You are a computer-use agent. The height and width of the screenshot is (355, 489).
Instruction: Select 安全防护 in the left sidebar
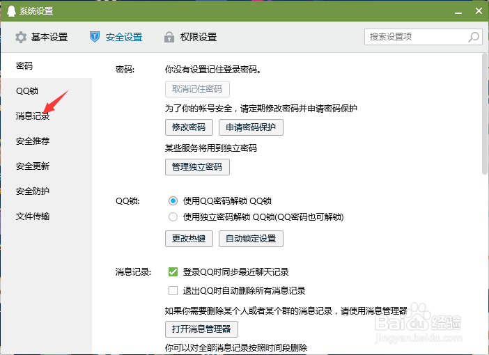click(x=47, y=191)
